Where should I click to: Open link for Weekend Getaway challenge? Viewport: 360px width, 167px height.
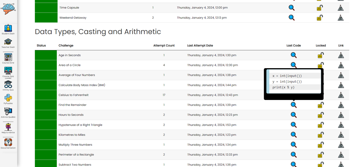[x=340, y=18]
